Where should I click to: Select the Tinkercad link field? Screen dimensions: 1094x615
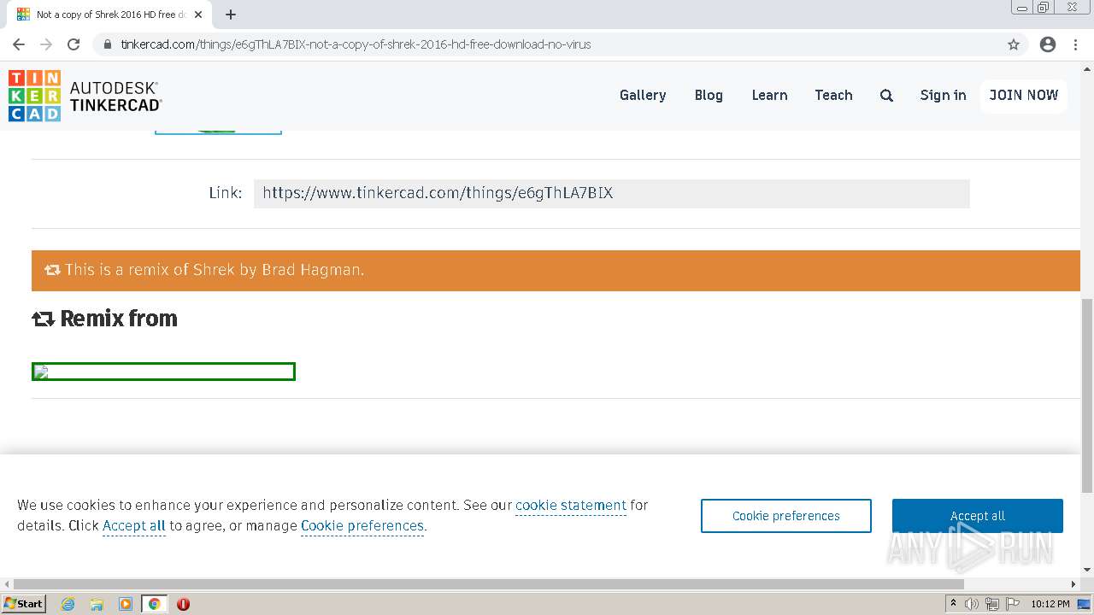click(x=611, y=193)
